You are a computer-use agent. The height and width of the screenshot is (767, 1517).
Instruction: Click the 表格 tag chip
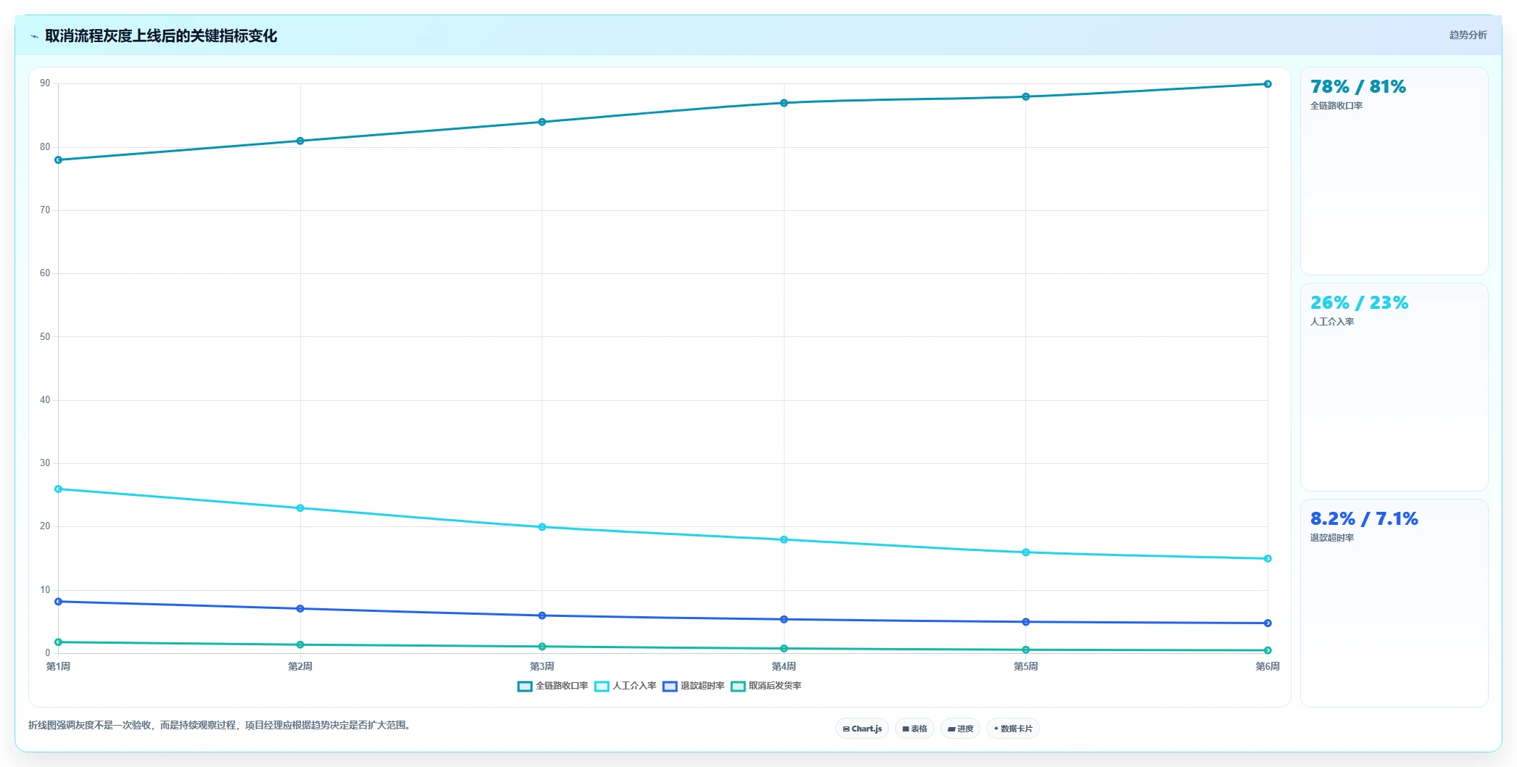[914, 729]
